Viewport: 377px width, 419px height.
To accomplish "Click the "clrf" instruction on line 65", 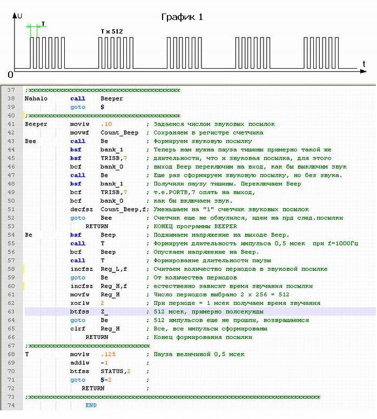I will pyautogui.click(x=78, y=329).
